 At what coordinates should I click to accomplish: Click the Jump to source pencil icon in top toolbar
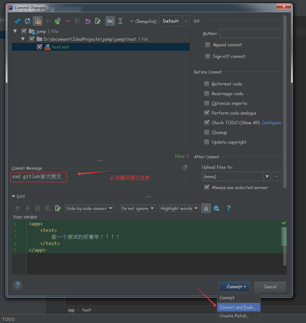(98, 21)
